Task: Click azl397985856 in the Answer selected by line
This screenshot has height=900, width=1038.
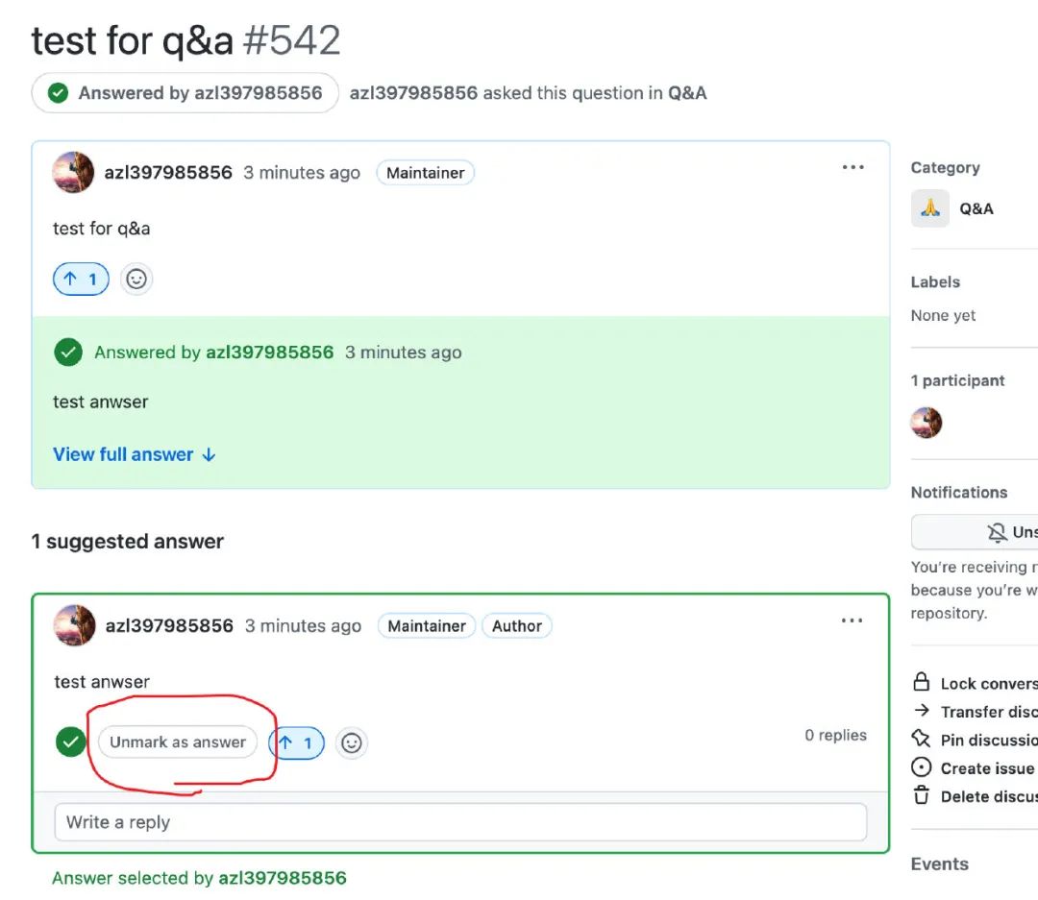Action: (283, 878)
